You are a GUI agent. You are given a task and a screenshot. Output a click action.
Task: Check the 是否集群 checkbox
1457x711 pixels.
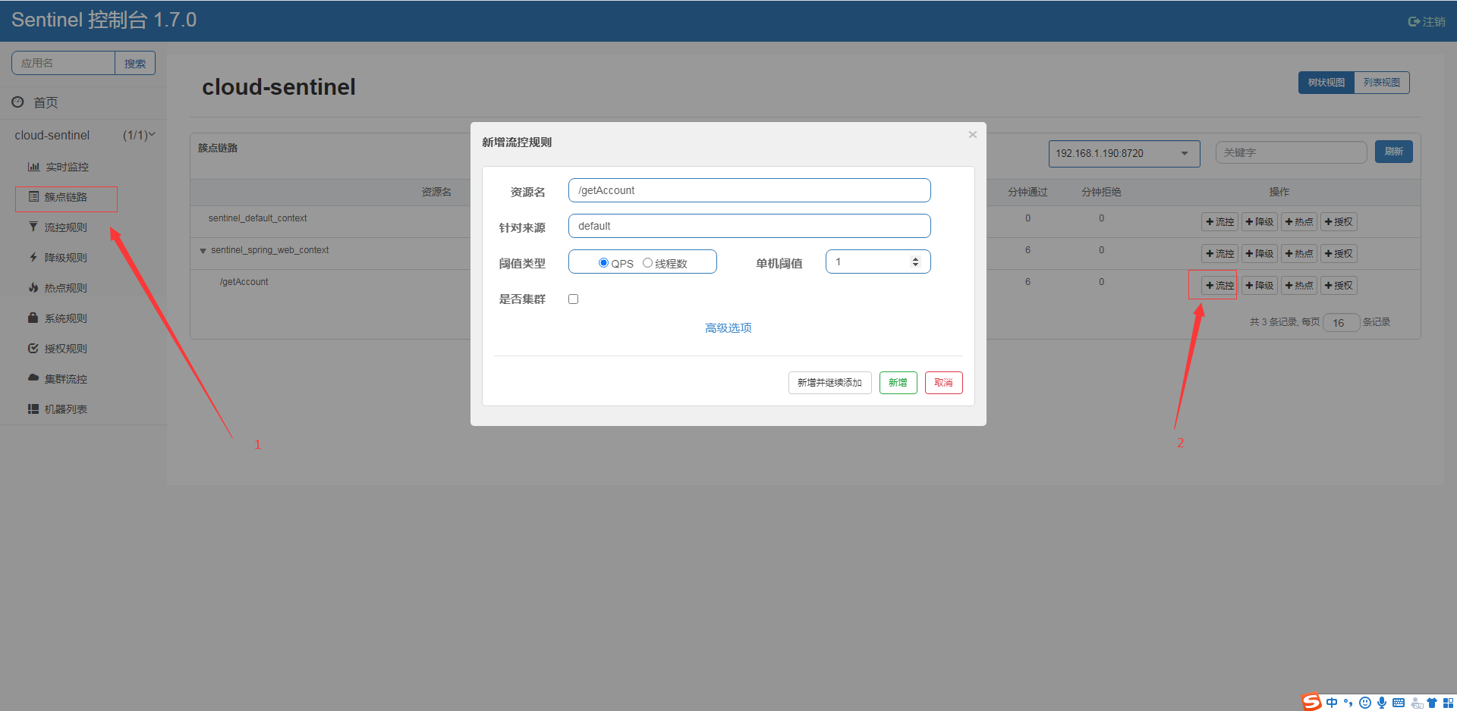(573, 299)
